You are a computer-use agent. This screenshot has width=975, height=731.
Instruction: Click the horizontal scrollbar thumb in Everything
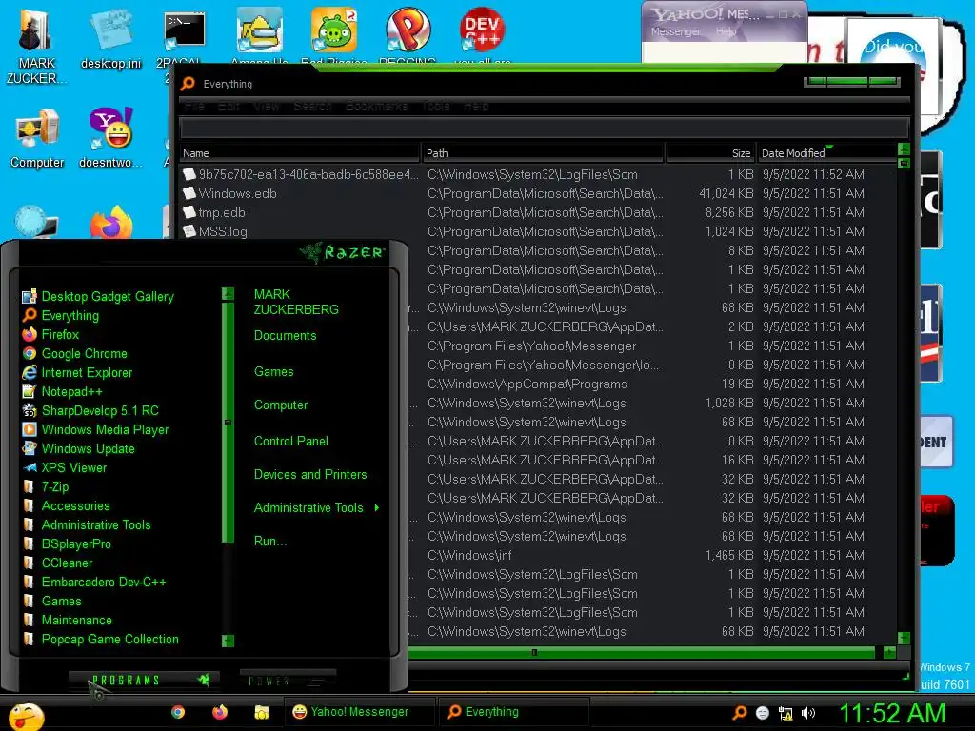click(x=641, y=652)
